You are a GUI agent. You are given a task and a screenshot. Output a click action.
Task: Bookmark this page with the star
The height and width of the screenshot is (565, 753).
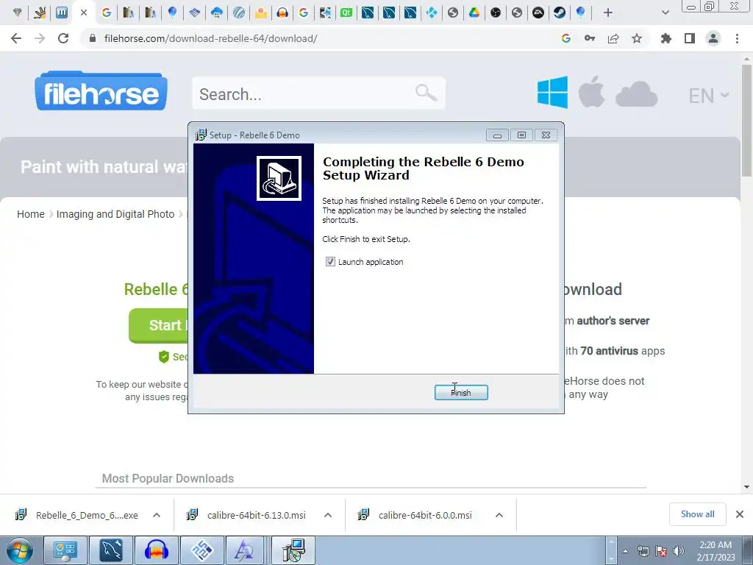click(x=637, y=38)
